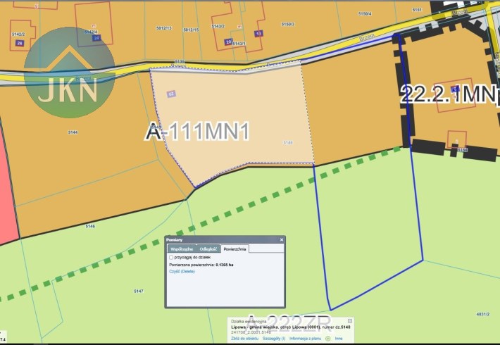Viewport: 500px width, 345px height.
Task: Click the green plus icon beside Inne
Action: (328, 339)
